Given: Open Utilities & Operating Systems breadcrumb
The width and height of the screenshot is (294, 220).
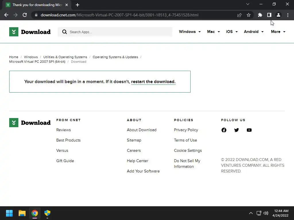Looking at the screenshot, I should click(65, 57).
